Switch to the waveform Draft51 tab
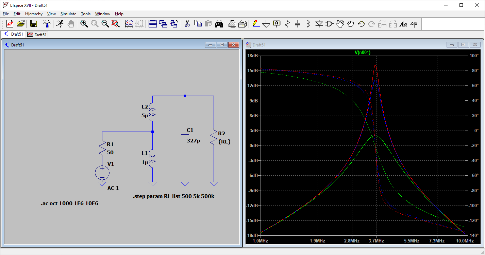This screenshot has width=485, height=255. [37, 35]
